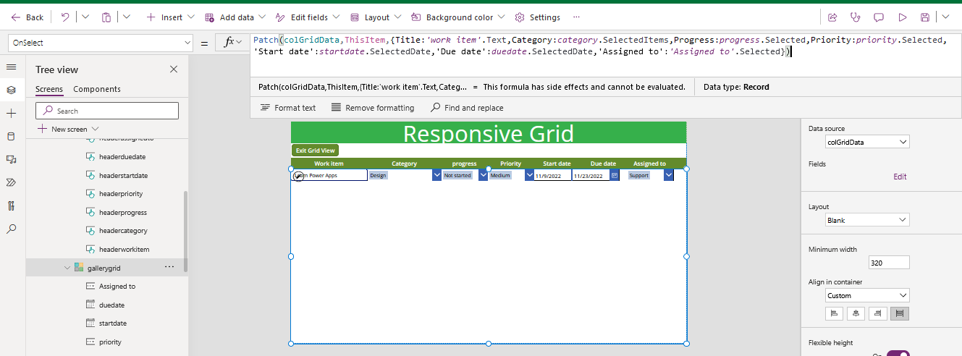The height and width of the screenshot is (356, 962).
Task: Open the Search icon in the left sidebar
Action: pyautogui.click(x=11, y=229)
